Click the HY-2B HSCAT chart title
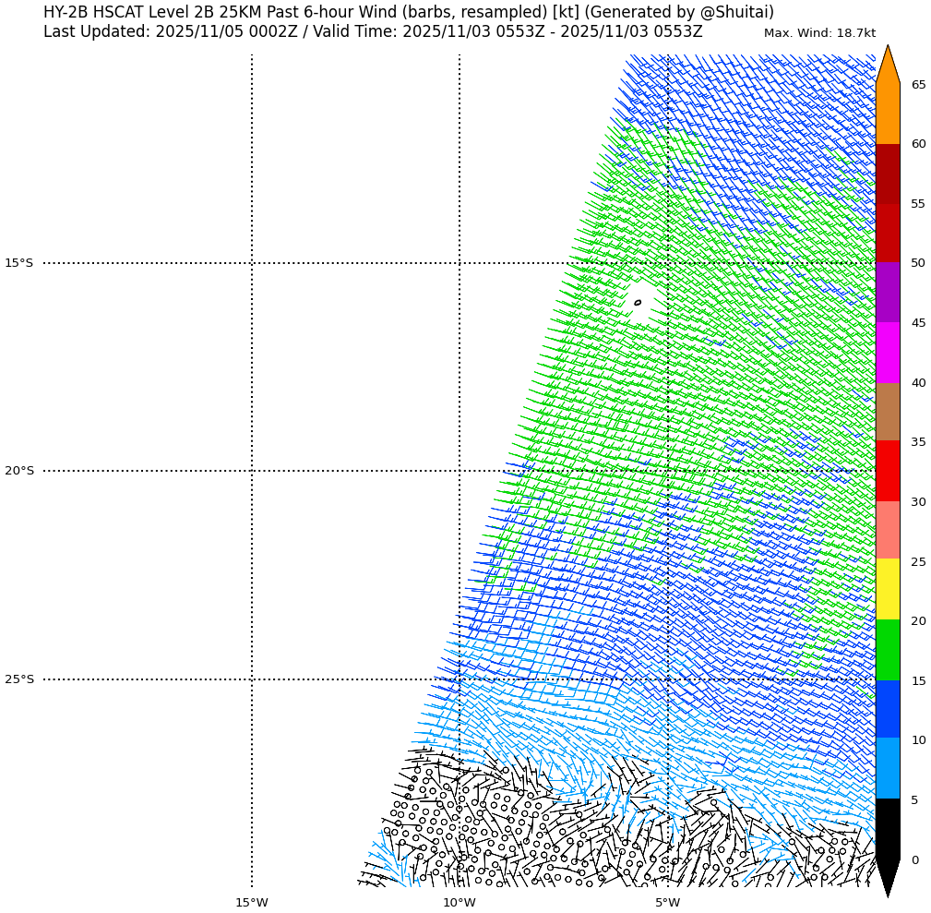Image resolution: width=931 pixels, height=913 pixels. pos(408,13)
